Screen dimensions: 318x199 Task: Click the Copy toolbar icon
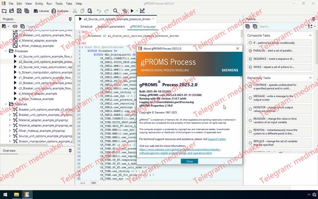pyautogui.click(x=82, y=11)
